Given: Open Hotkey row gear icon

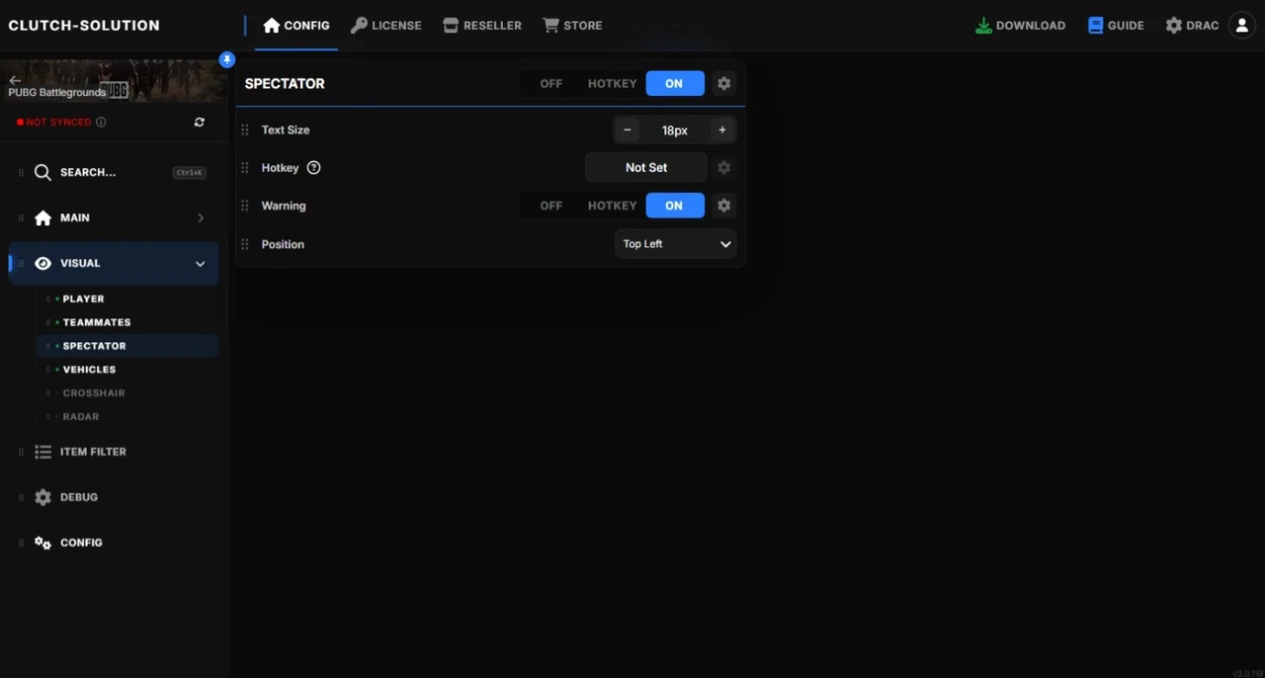Looking at the screenshot, I should 724,168.
